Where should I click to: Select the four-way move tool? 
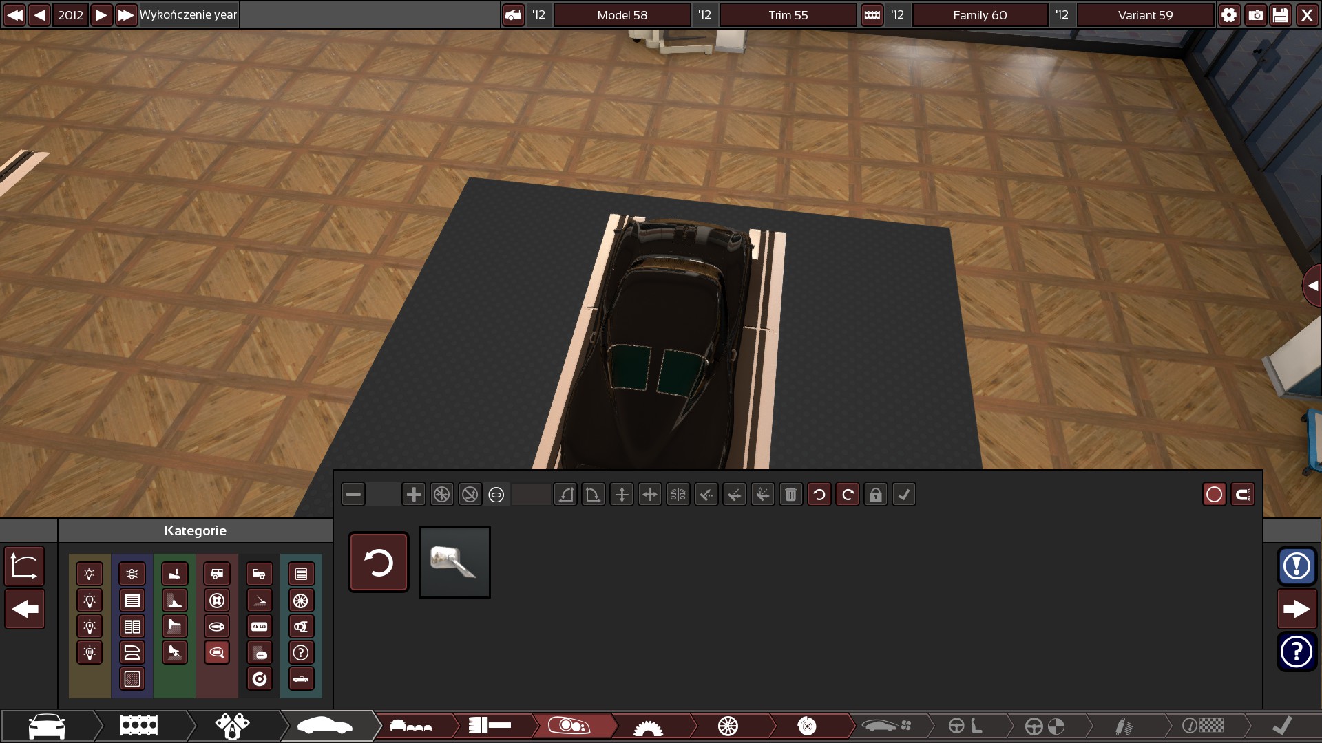click(650, 495)
